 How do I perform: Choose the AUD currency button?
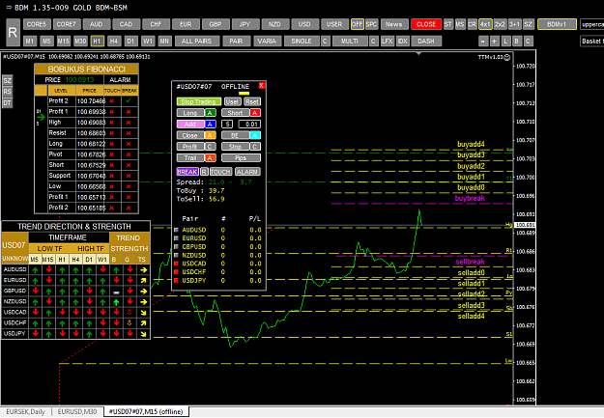coord(97,24)
